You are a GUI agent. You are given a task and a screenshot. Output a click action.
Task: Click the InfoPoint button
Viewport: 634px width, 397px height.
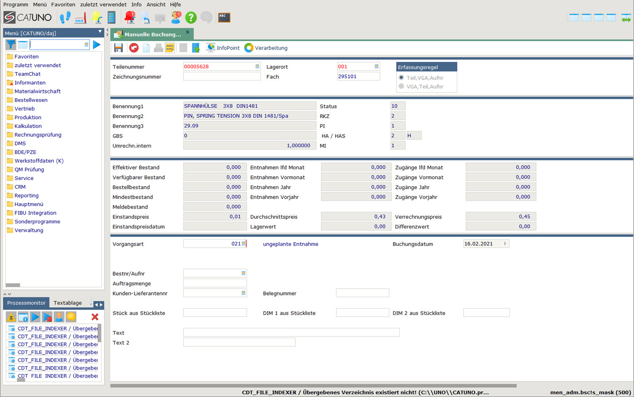point(223,48)
